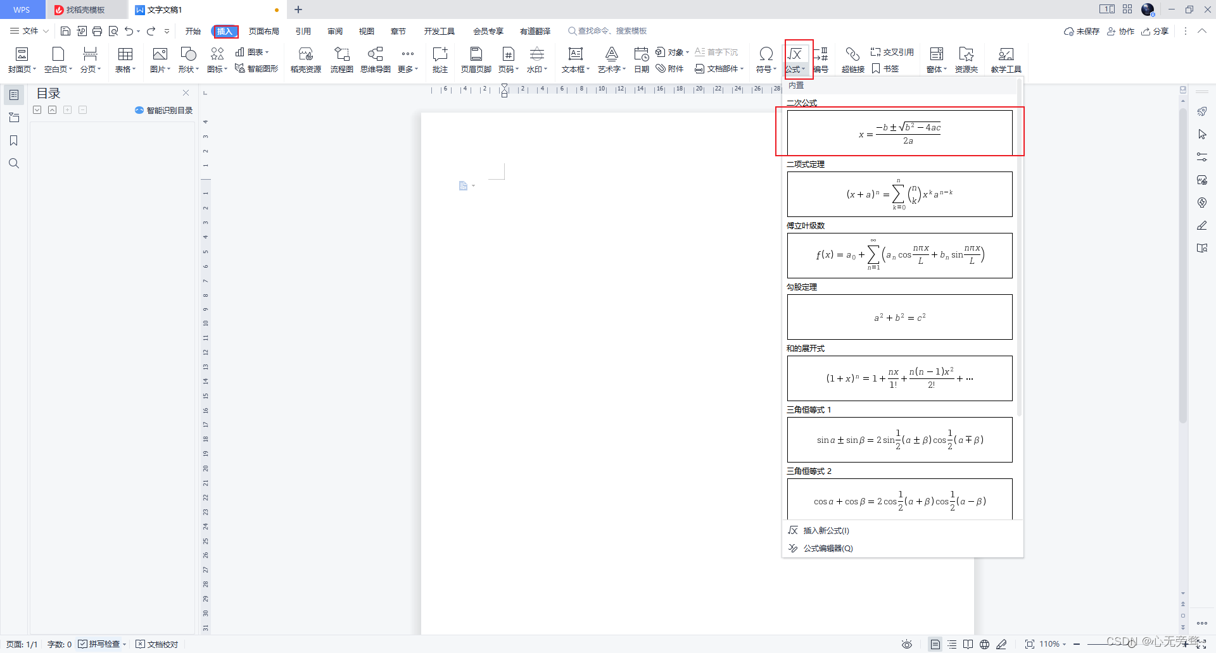Open the 表格 table insert tool
Viewport: 1216px width, 653px height.
coord(125,60)
